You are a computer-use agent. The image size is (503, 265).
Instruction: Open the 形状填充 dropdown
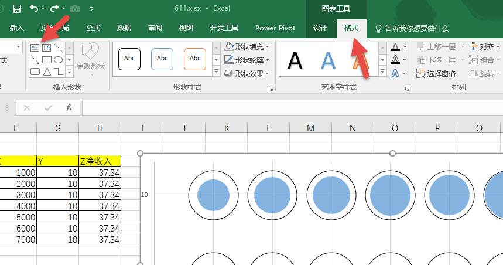(x=247, y=47)
